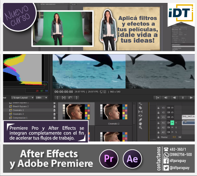Toggle the lock on Master track

click(159, 137)
